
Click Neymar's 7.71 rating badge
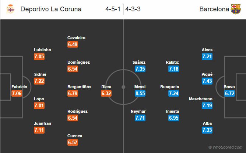click(x=140, y=117)
